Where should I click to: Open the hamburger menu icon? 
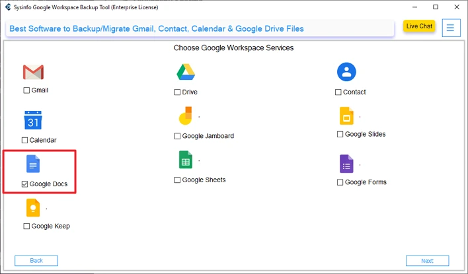coord(451,28)
